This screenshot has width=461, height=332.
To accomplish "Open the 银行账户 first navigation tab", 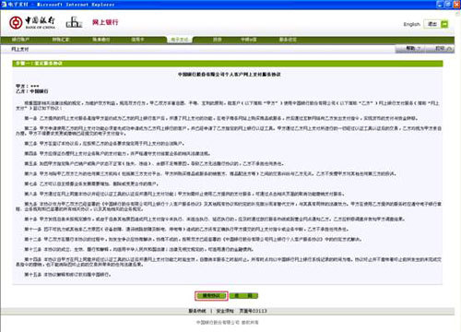I will (20, 40).
